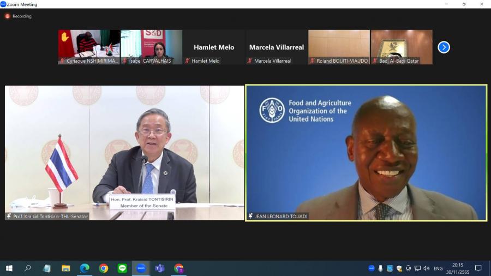
Task: Click the volume speaker tray icon
Action: click(426, 268)
